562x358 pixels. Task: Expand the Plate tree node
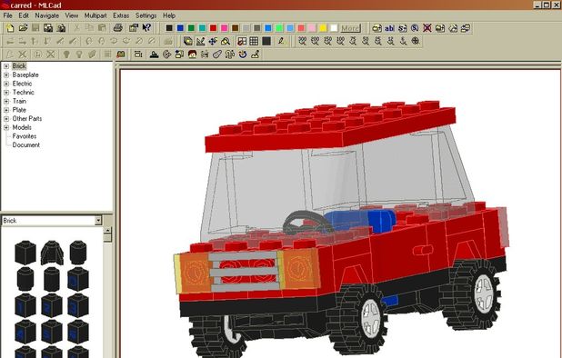pyautogui.click(x=6, y=110)
